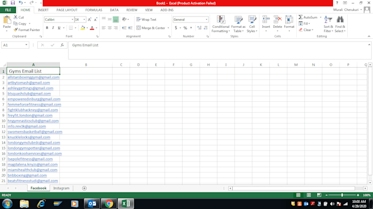Click the Orientation text-angle icon

pos(124,20)
